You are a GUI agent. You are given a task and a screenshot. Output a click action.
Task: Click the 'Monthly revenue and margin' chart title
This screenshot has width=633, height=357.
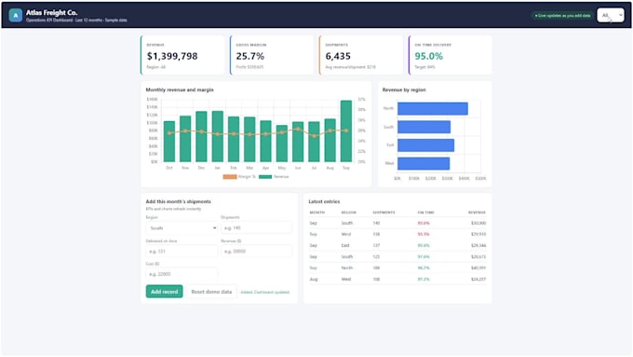click(180, 89)
